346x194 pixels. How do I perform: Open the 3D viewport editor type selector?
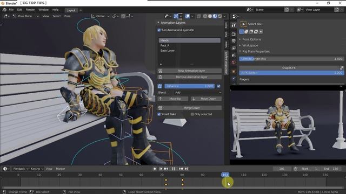pyautogui.click(x=6, y=16)
